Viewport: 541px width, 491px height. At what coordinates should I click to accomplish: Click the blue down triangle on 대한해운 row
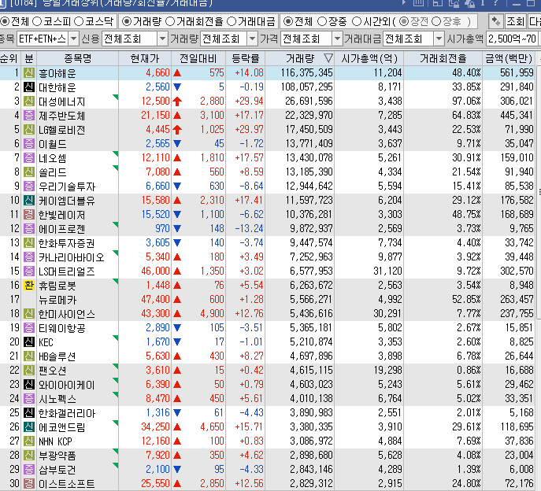(177, 87)
